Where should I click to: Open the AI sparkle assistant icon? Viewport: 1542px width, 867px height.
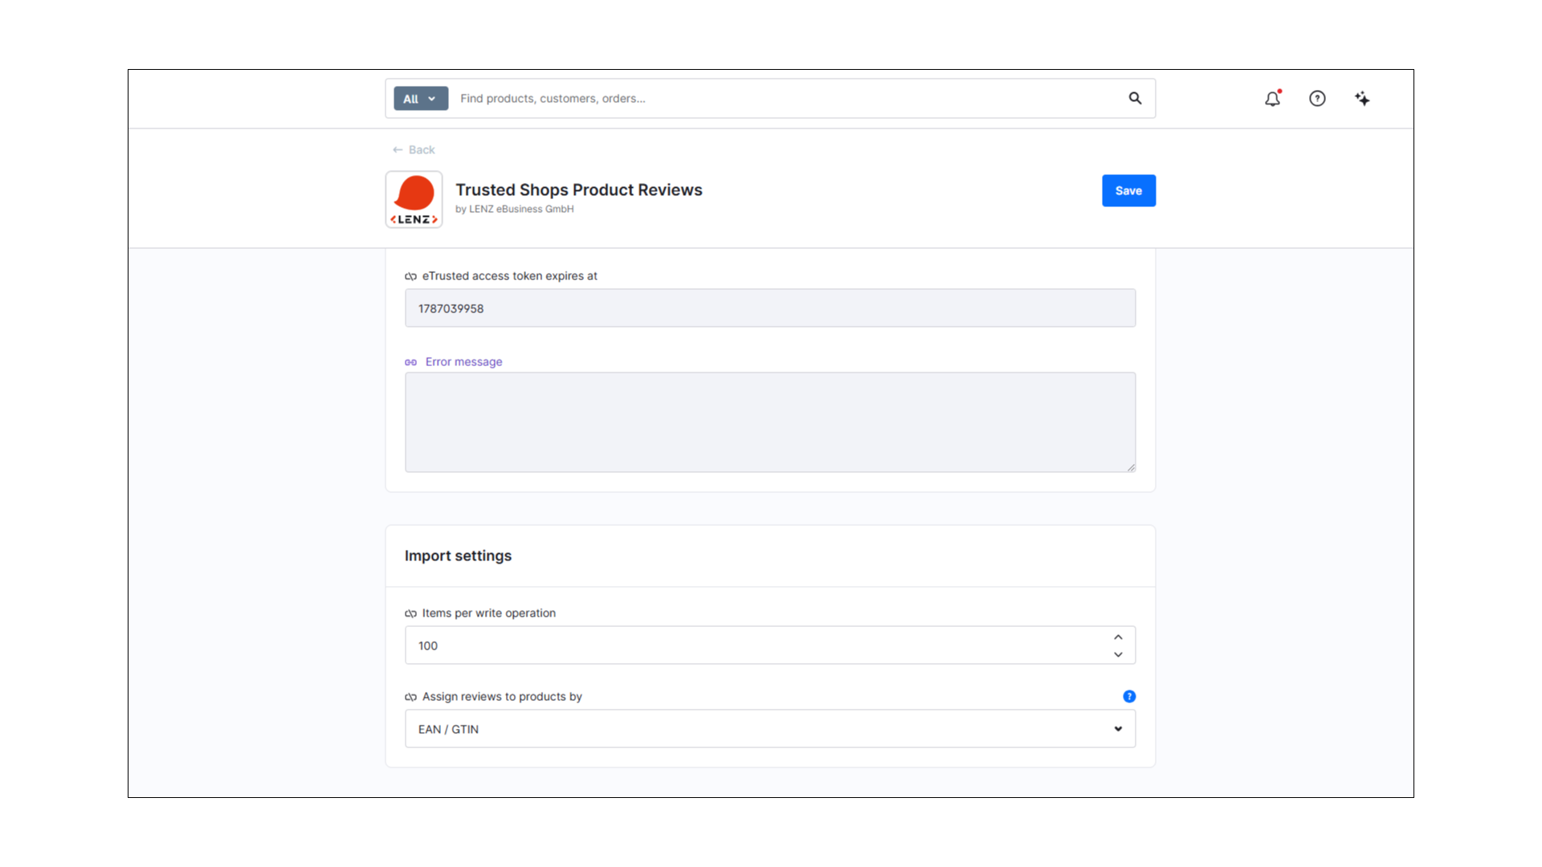1362,98
